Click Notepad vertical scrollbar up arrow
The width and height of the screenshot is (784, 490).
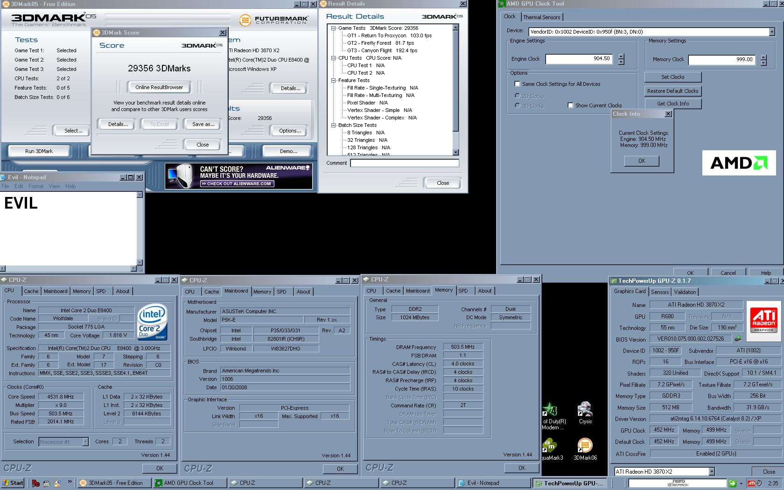pyautogui.click(x=140, y=195)
